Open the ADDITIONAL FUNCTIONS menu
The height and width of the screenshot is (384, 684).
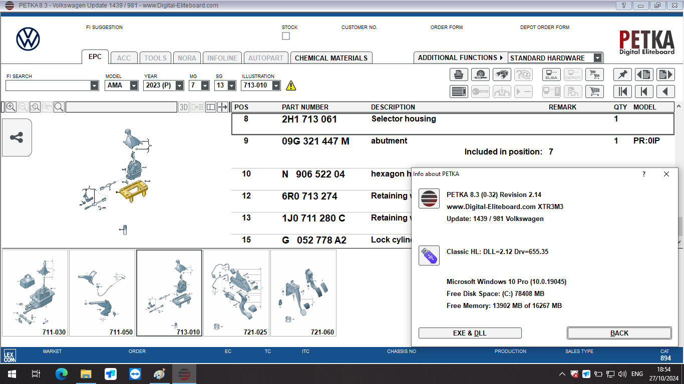coord(461,57)
